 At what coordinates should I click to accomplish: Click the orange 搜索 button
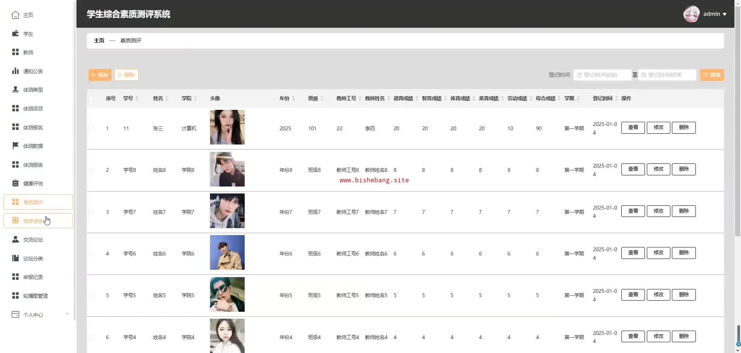[x=712, y=75]
